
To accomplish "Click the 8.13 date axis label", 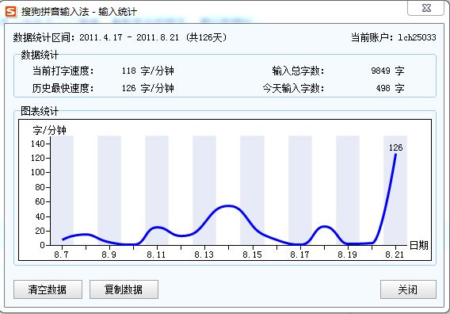I will click(204, 255).
